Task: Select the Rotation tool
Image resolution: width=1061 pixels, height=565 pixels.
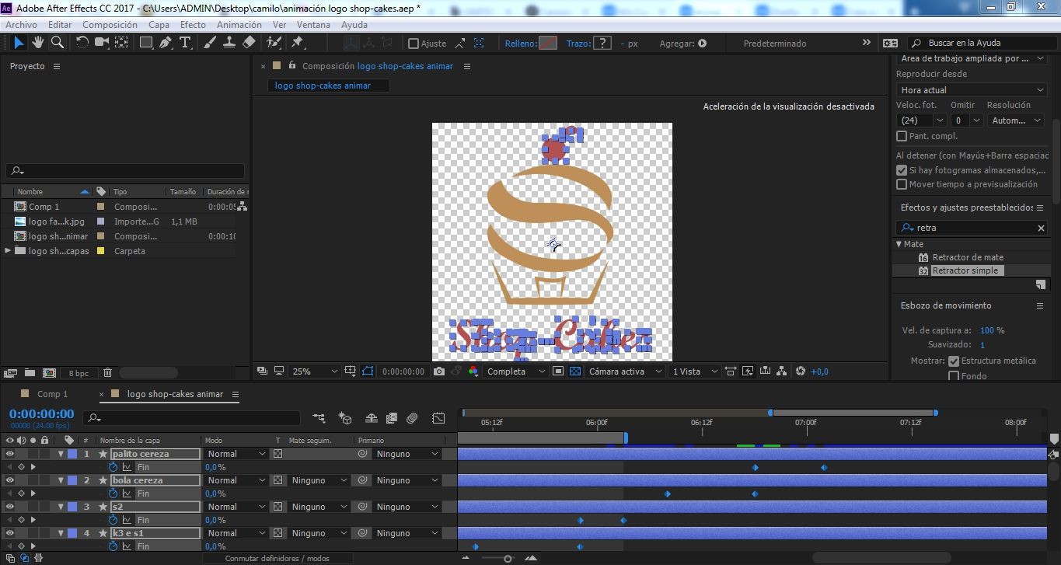Action: click(x=82, y=43)
